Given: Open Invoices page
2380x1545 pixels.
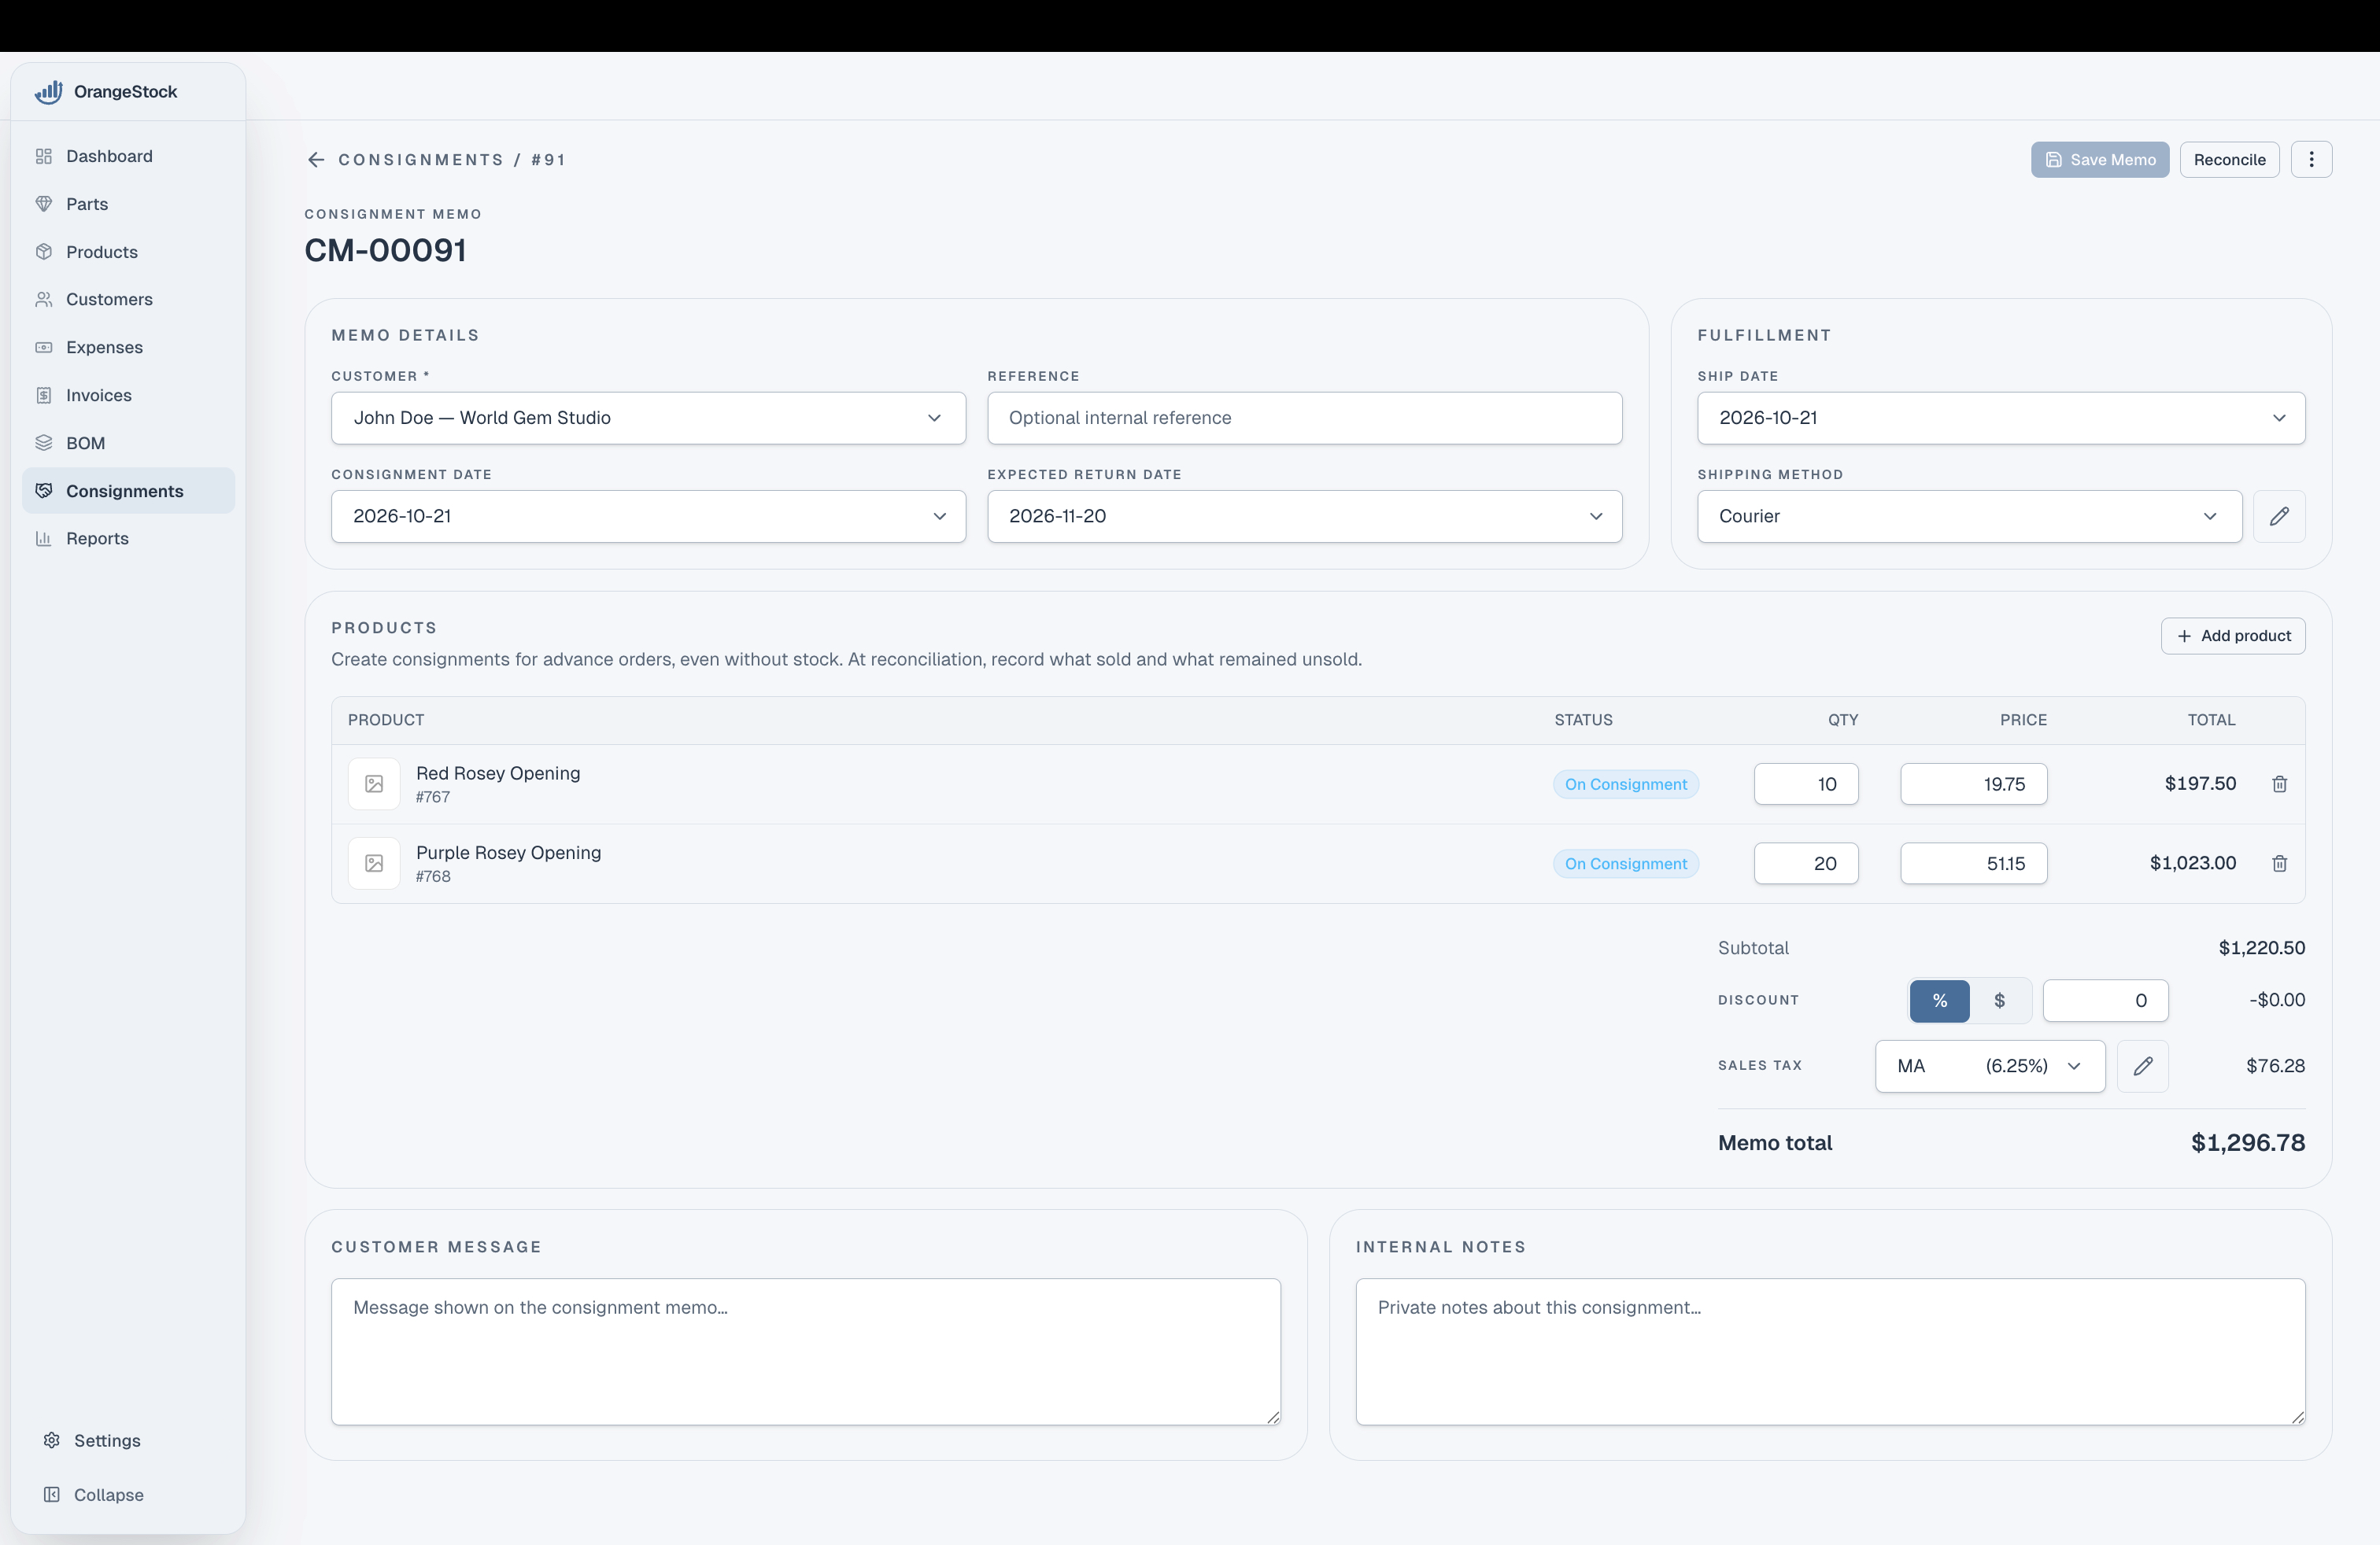Looking at the screenshot, I should (128, 396).
